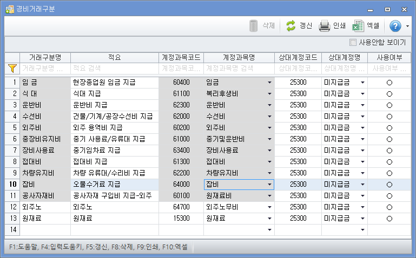This screenshot has width=416, height=258.
Task: Click the 경비거래구분 window title icon
Action: 10,9
